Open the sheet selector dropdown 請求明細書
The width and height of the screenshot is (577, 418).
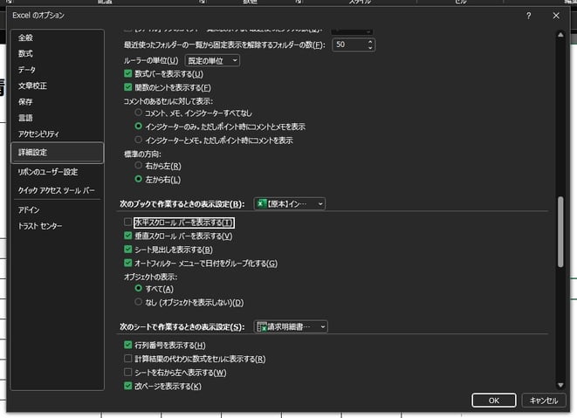[291, 326]
